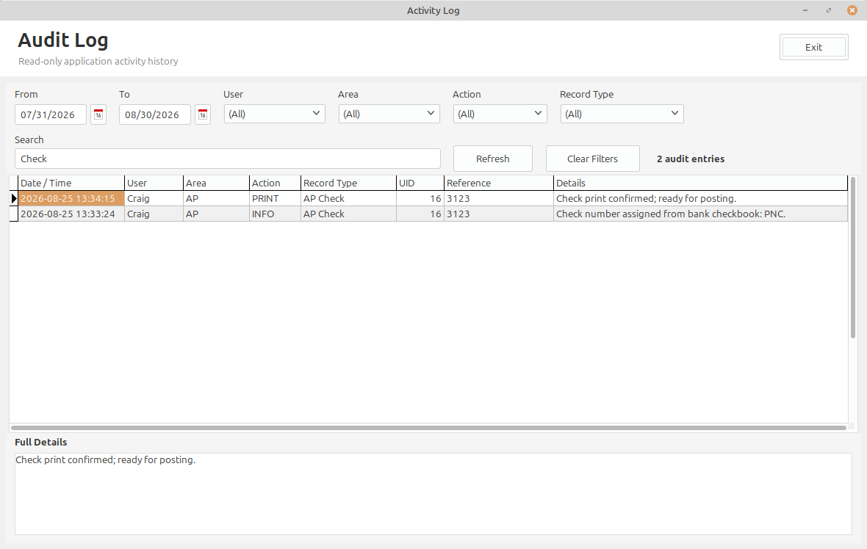The image size is (867, 549).
Task: Click the AP area cell in PRINT row
Action: pos(216,198)
